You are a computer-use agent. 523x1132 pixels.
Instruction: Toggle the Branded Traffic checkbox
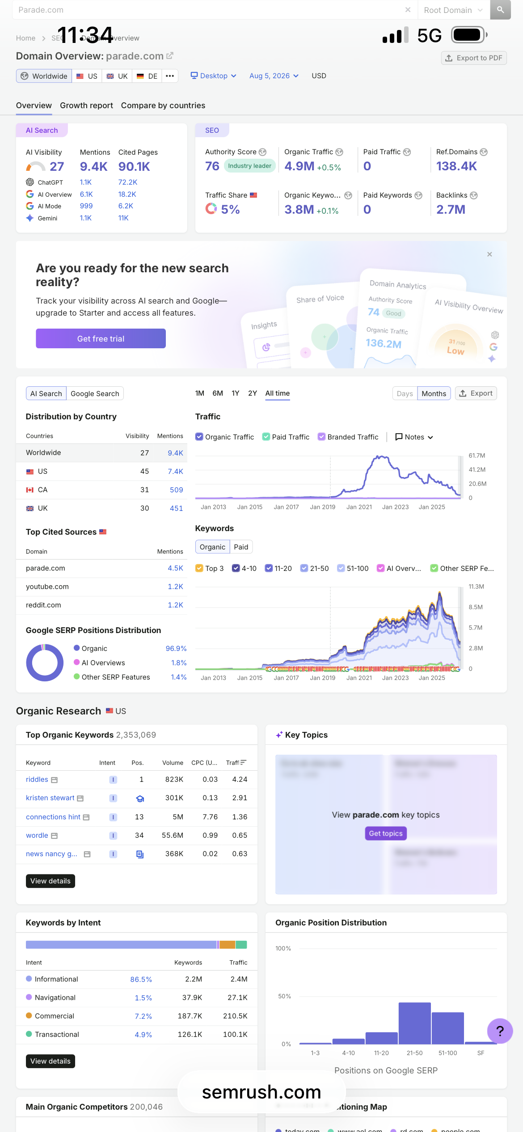tap(321, 437)
